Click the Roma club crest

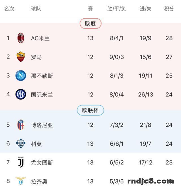(21, 57)
